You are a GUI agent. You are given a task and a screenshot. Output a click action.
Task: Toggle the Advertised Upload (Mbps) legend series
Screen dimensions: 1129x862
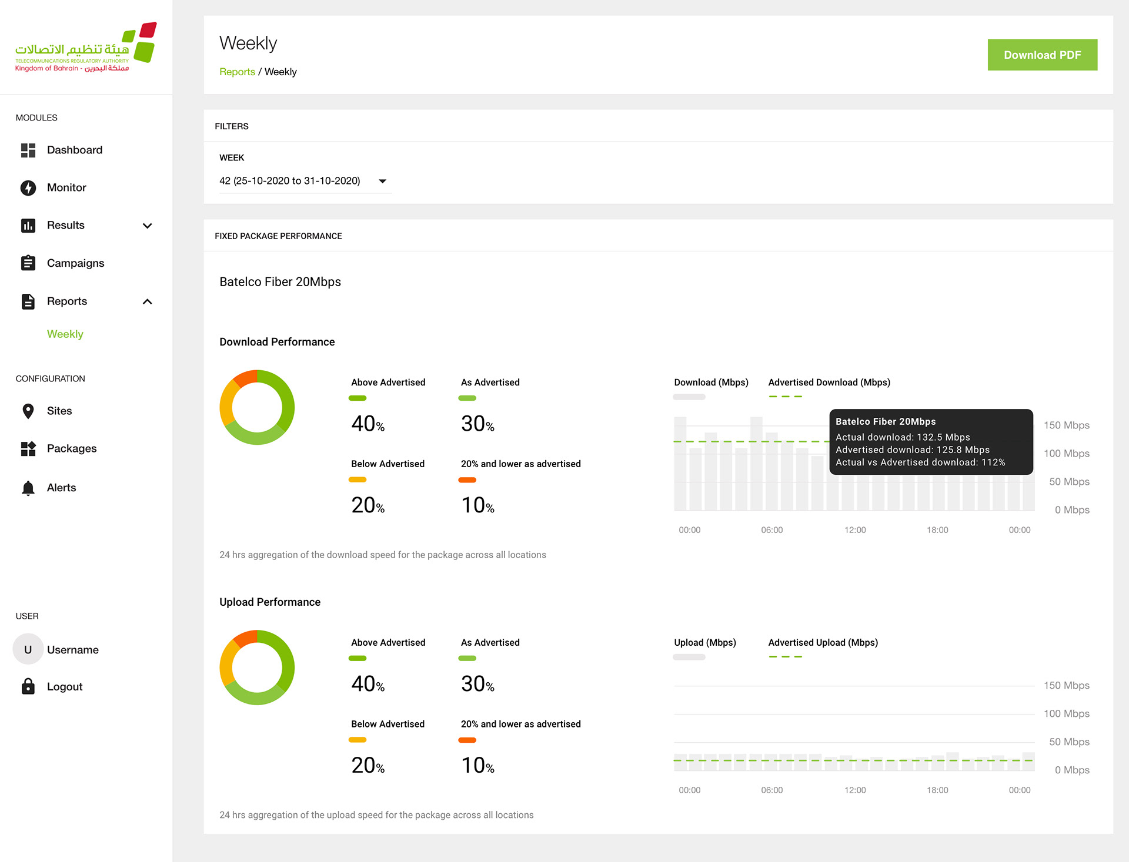(823, 643)
